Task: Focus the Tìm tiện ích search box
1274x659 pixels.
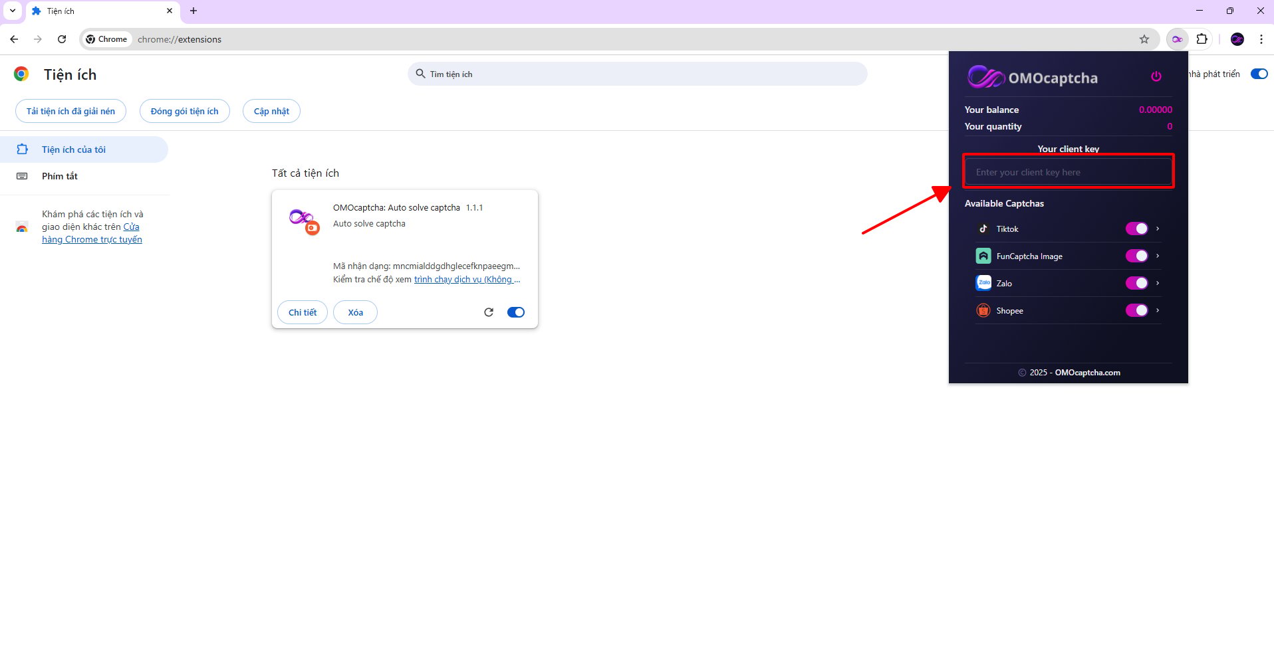Action: pos(637,74)
